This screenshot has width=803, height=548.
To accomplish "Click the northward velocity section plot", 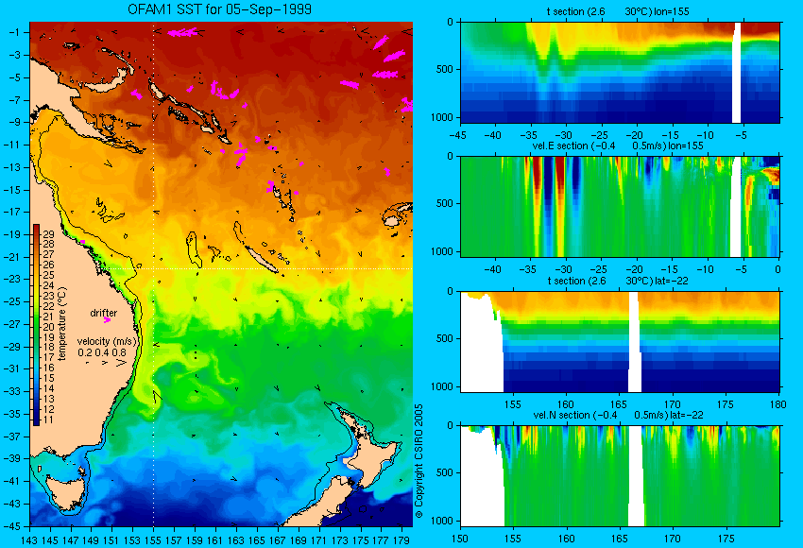I will coord(620,476).
